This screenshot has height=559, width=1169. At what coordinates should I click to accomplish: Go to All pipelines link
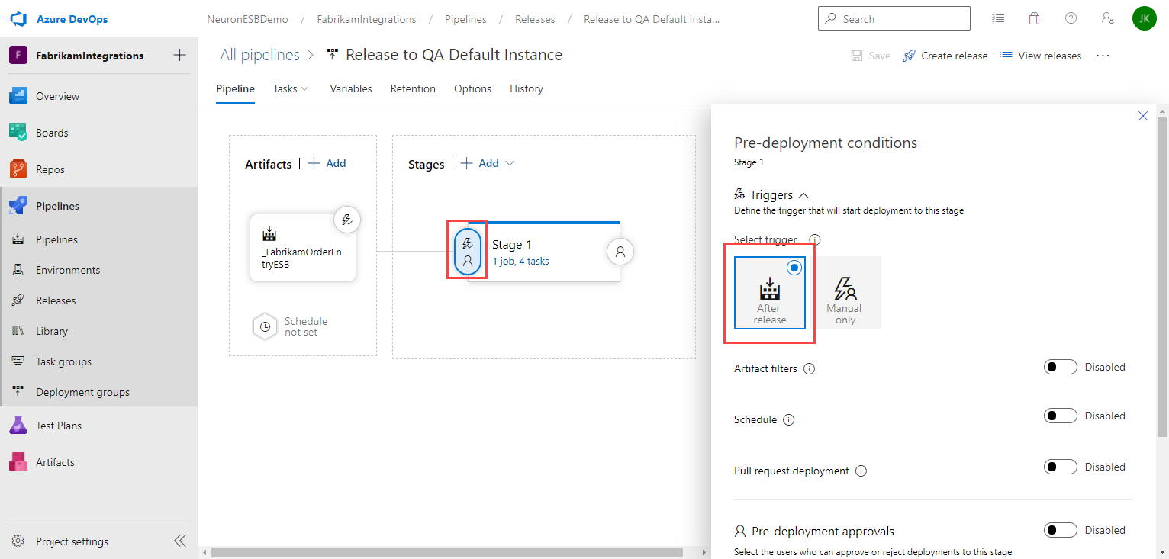point(260,55)
